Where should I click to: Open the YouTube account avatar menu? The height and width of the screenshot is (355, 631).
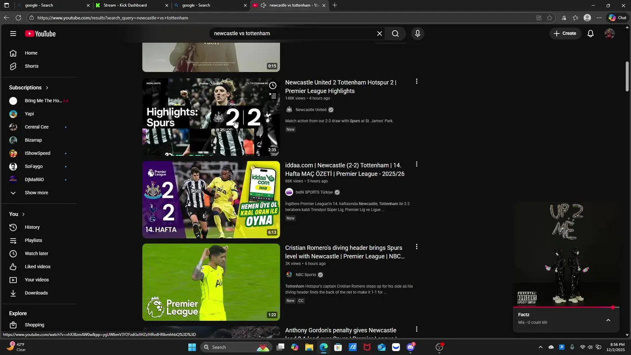coord(610,34)
